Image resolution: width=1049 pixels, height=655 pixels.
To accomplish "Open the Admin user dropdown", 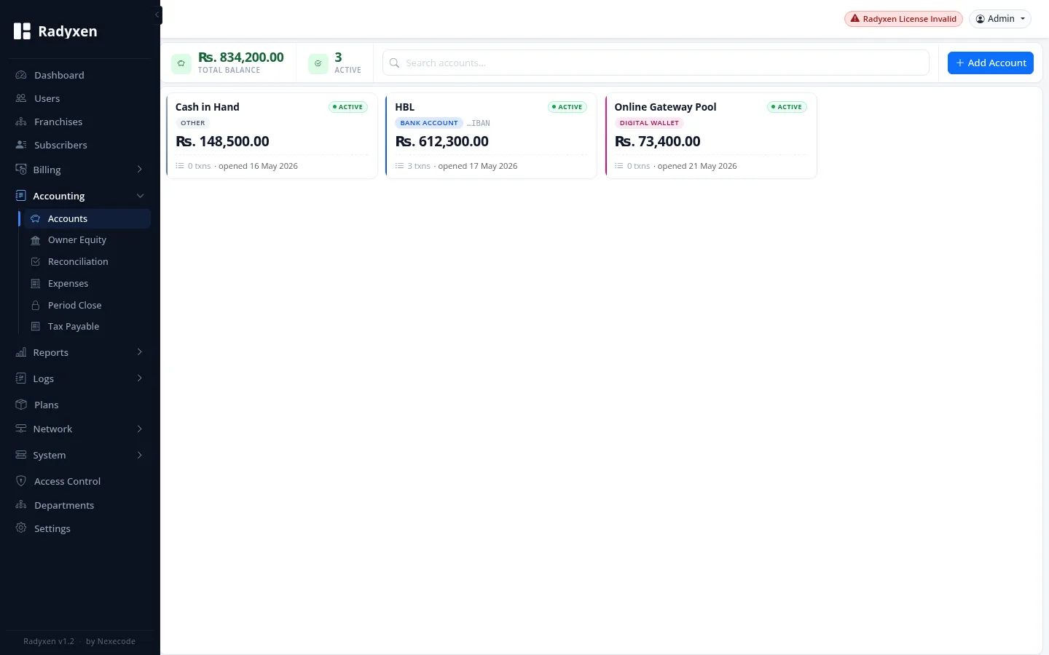I will 1000,19.
